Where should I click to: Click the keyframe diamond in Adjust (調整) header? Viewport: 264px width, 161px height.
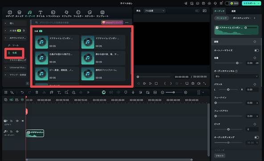click(255, 42)
